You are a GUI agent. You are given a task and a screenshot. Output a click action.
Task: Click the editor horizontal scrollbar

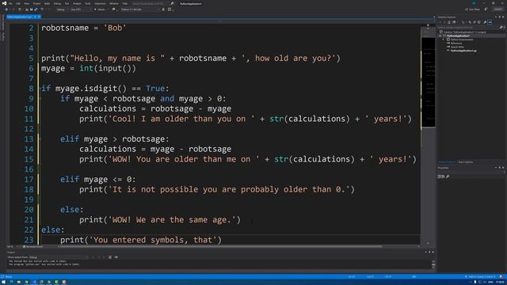[x=220, y=246]
